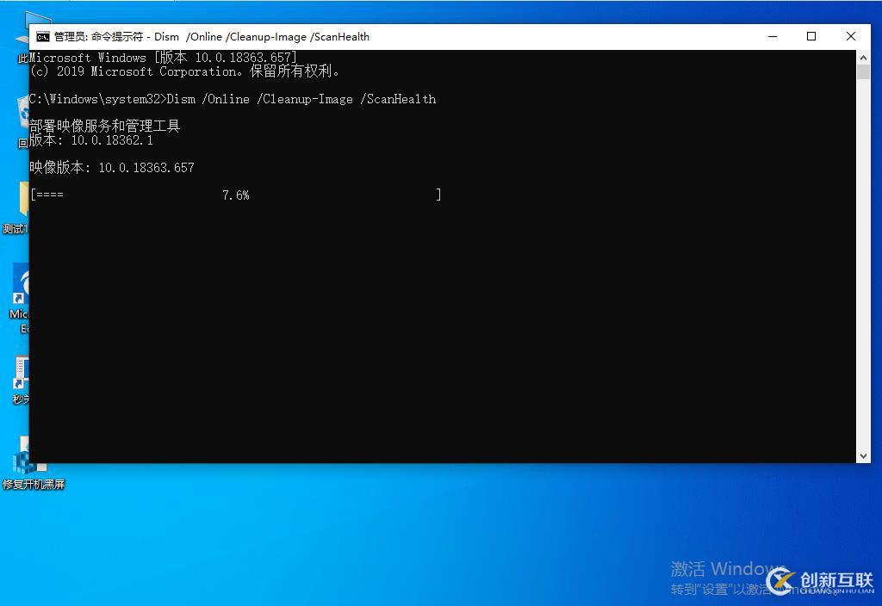Click the Command Prompt title bar icon
The height and width of the screenshot is (606, 882).
pos(43,37)
